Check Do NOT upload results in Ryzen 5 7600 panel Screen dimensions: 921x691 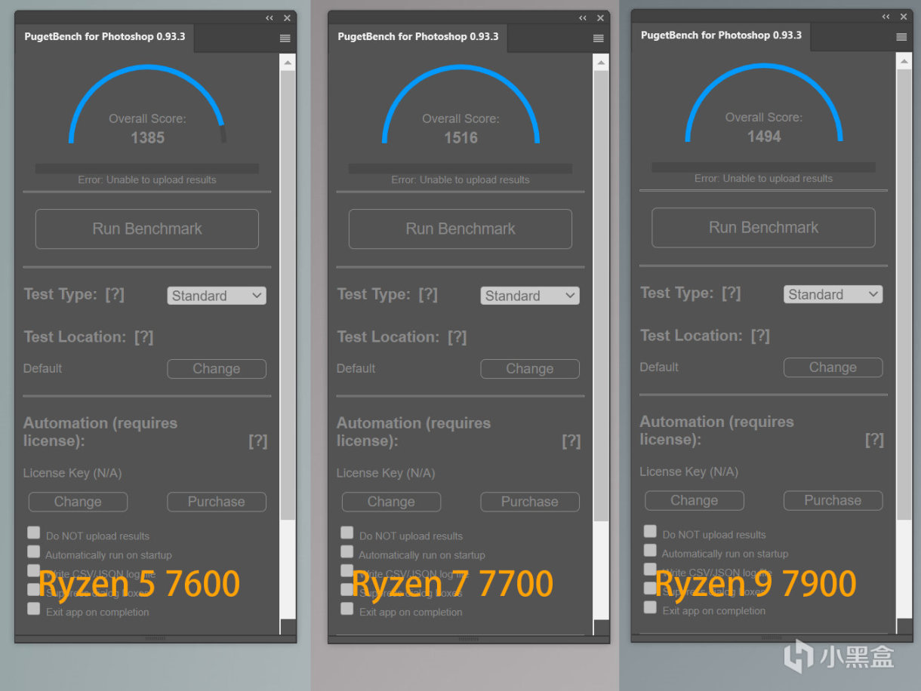pos(34,533)
